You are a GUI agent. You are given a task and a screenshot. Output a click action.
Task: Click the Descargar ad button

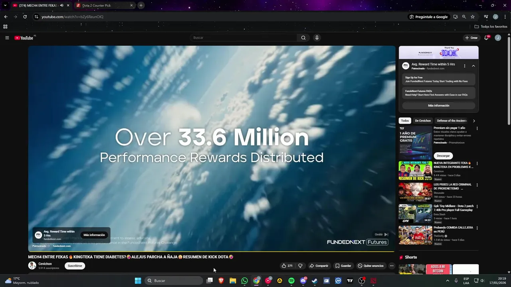click(x=443, y=156)
